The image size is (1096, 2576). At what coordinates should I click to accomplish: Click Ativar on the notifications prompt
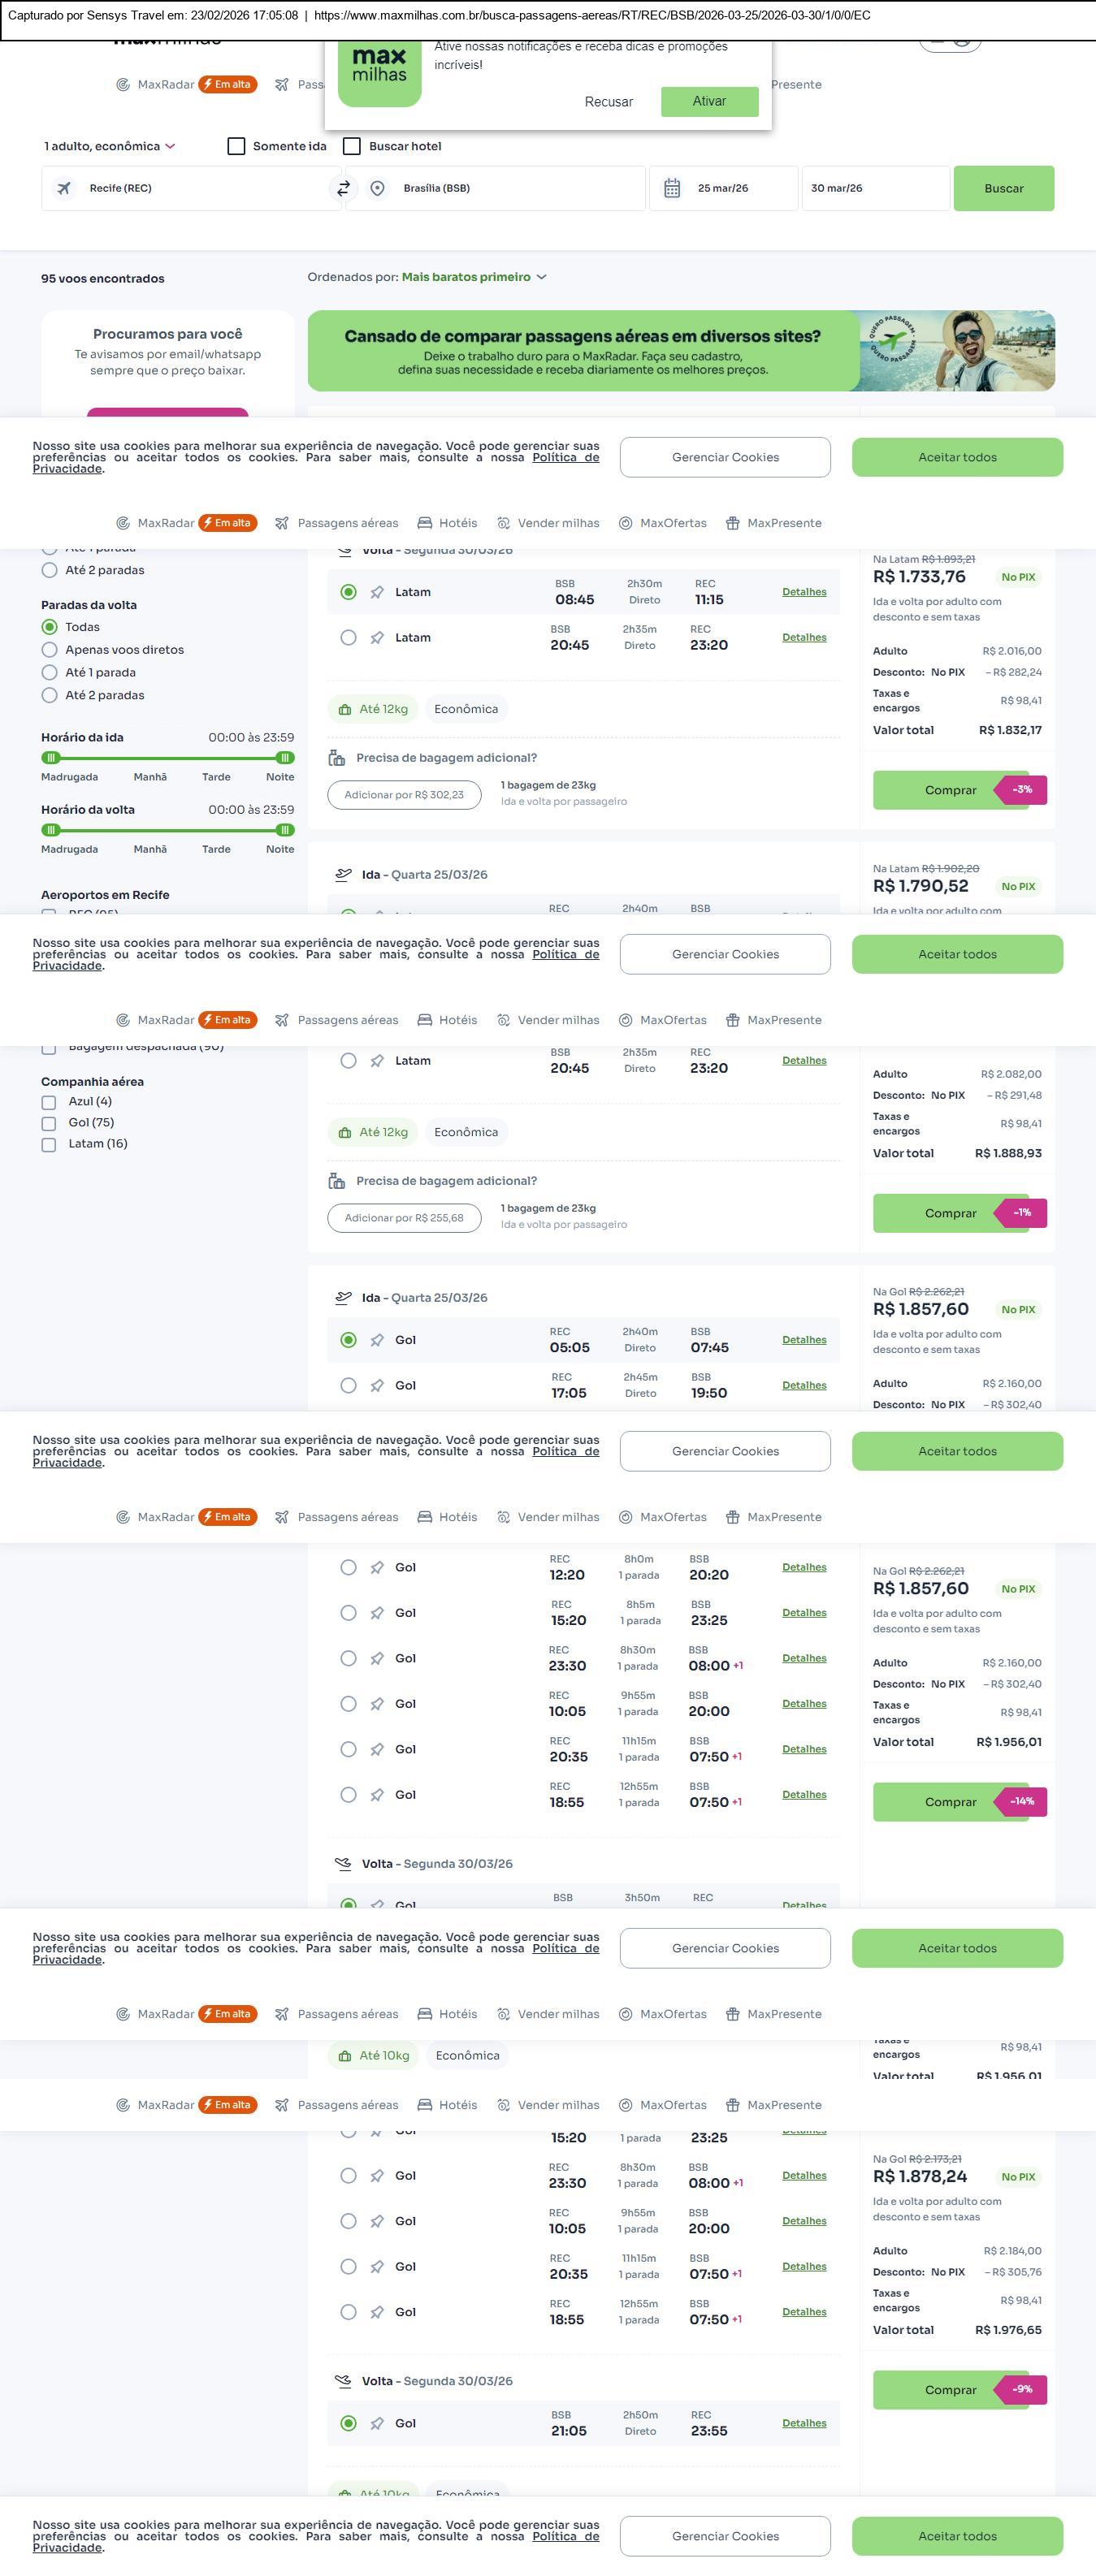(x=709, y=101)
